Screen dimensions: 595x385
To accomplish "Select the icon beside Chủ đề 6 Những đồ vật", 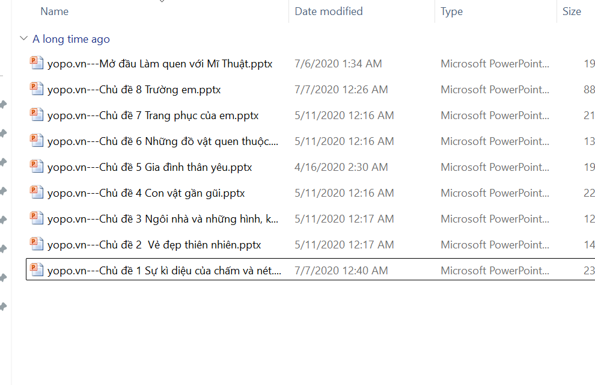I will tap(37, 141).
